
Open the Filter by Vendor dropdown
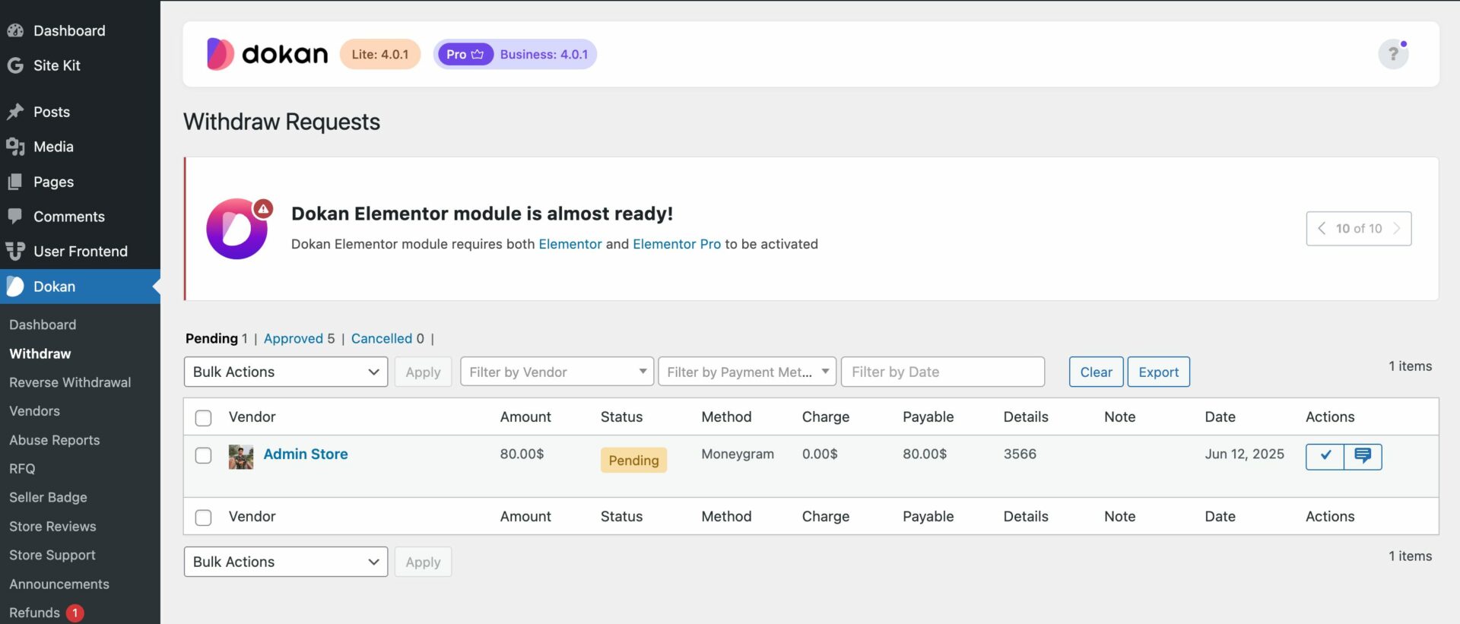pos(557,372)
